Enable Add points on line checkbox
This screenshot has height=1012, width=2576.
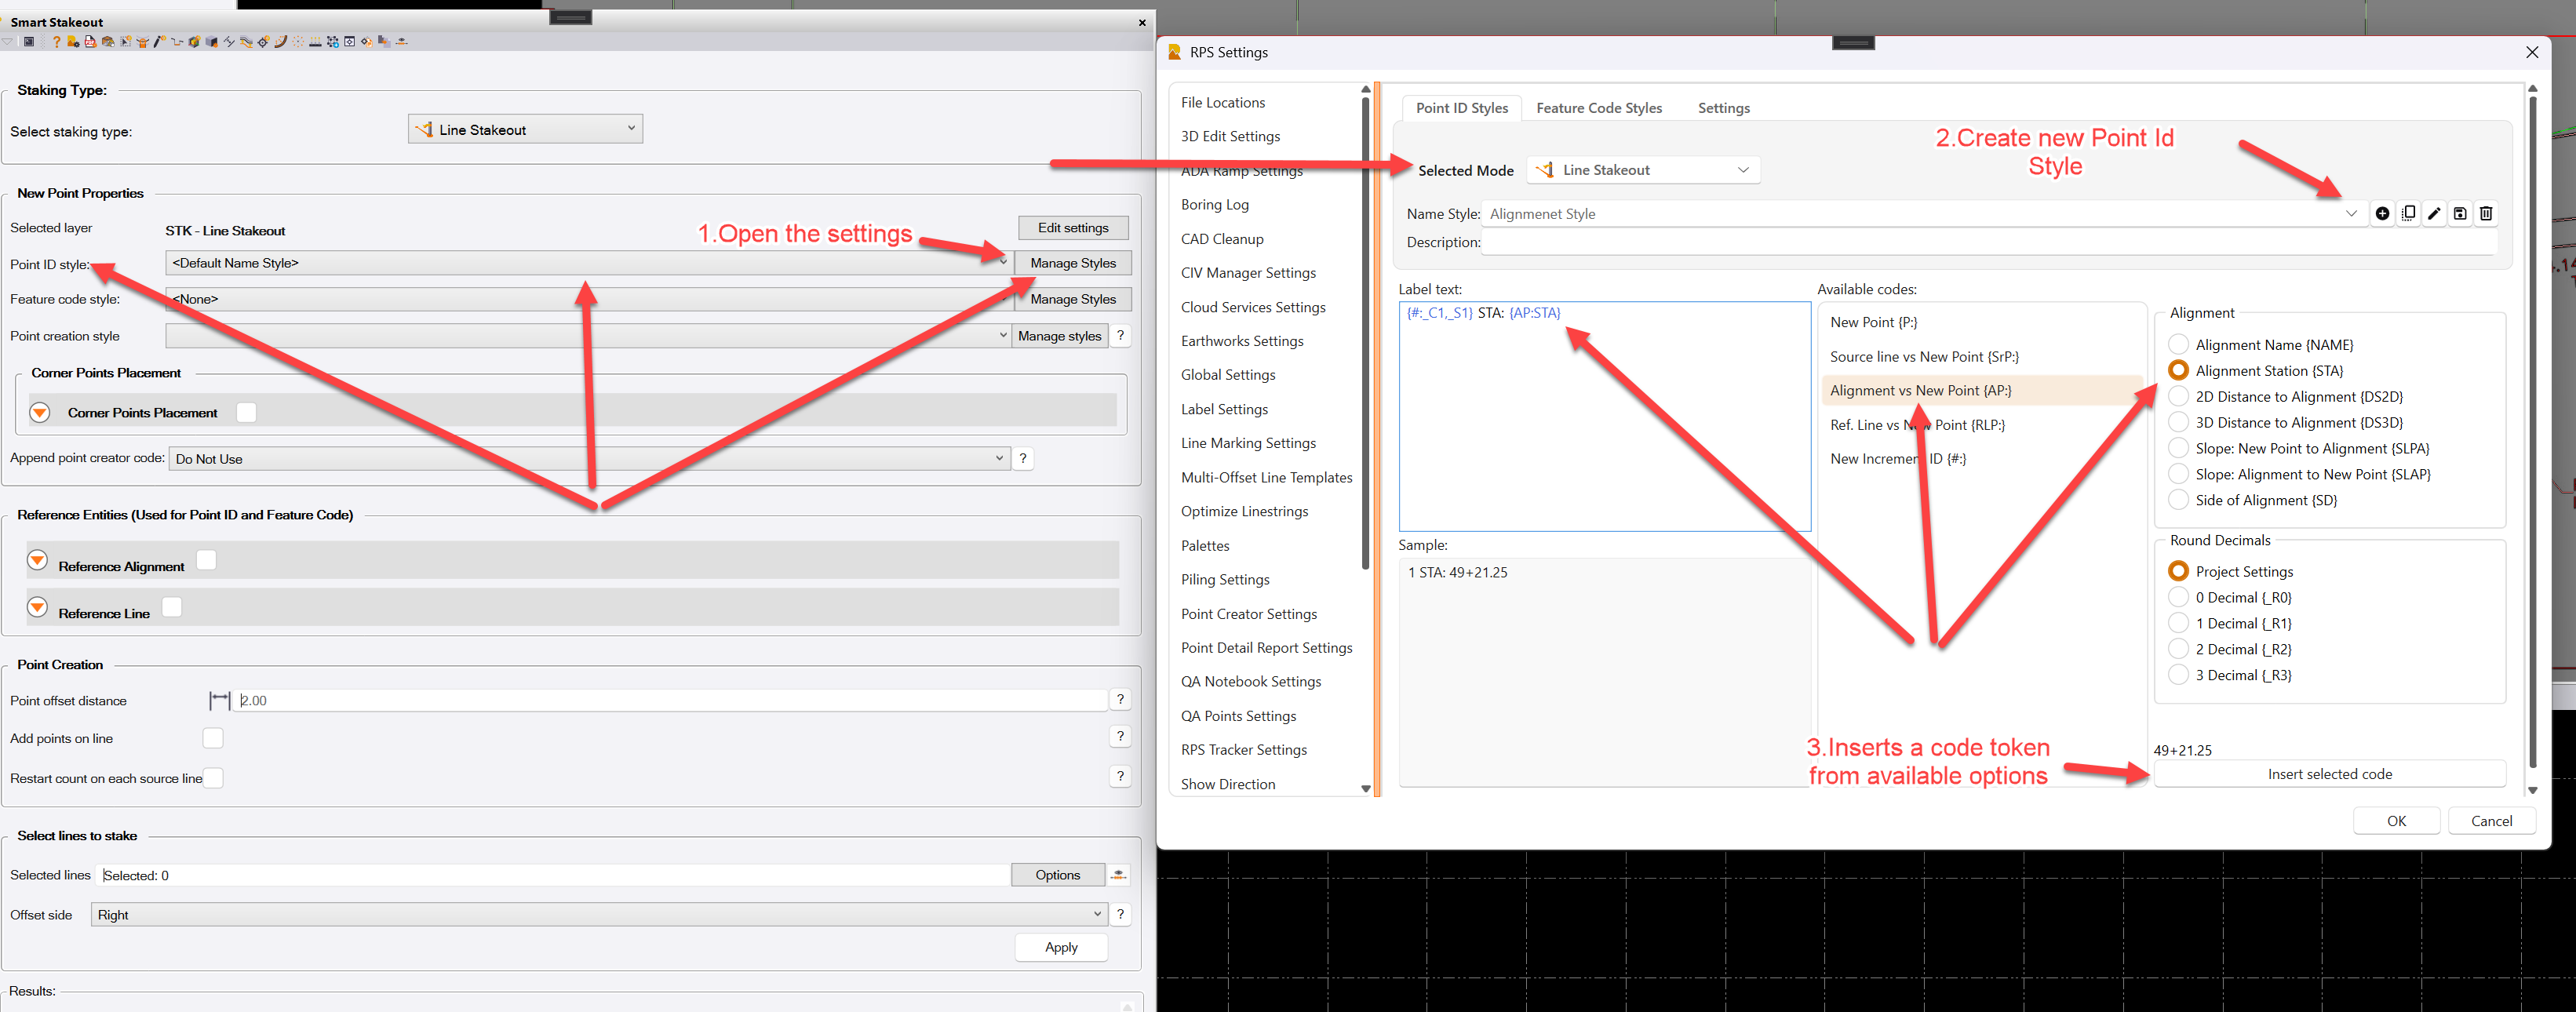(x=213, y=738)
